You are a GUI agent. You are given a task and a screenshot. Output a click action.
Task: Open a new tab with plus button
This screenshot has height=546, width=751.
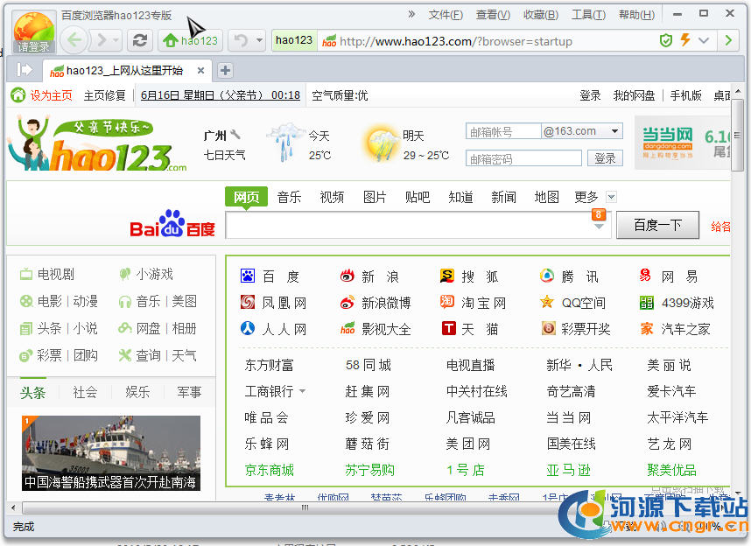point(225,71)
